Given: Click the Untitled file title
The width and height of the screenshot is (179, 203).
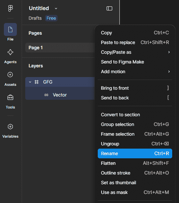Looking at the screenshot, I should 39,8.
